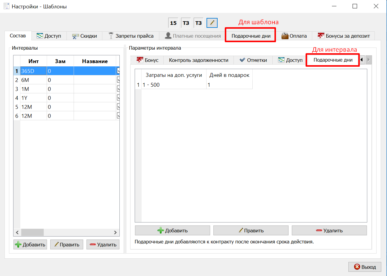Toggle the checkbox in the 1Y row
The image size is (387, 276).
coord(118,98)
